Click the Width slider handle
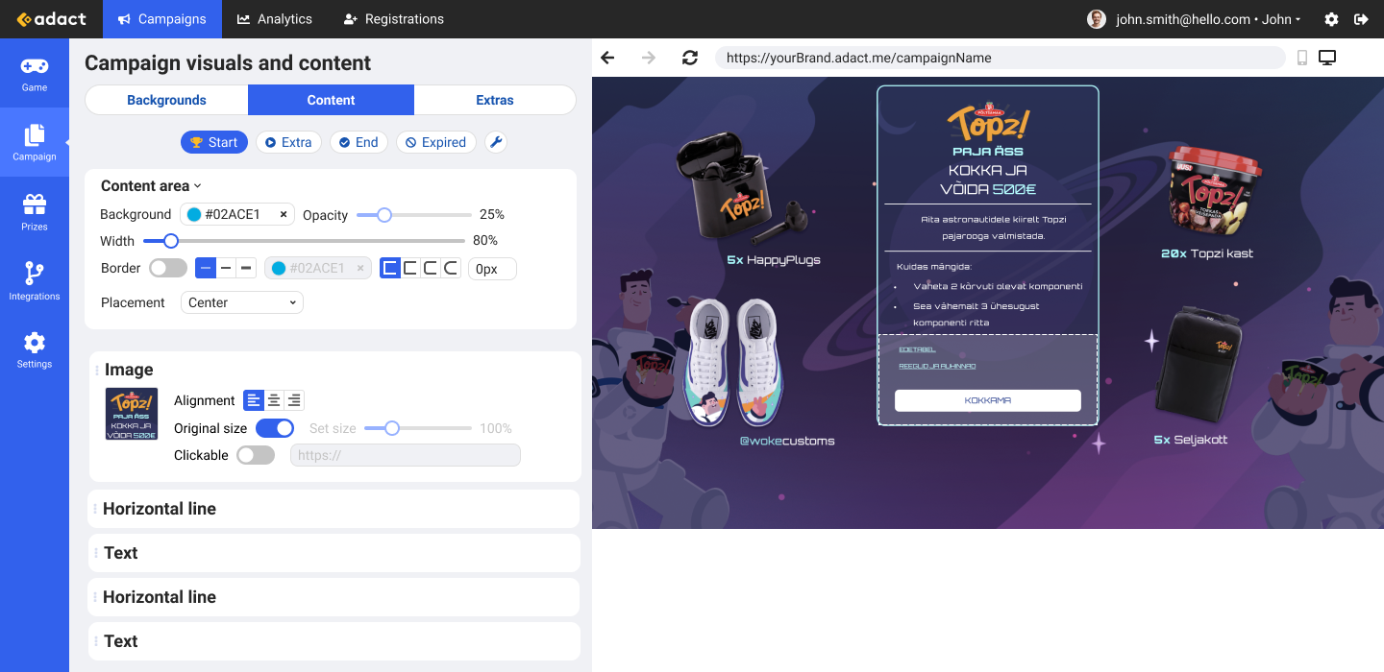This screenshot has height=672, width=1384. click(171, 241)
